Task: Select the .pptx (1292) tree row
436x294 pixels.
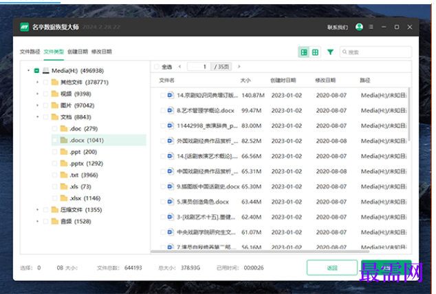Action: tap(99, 163)
